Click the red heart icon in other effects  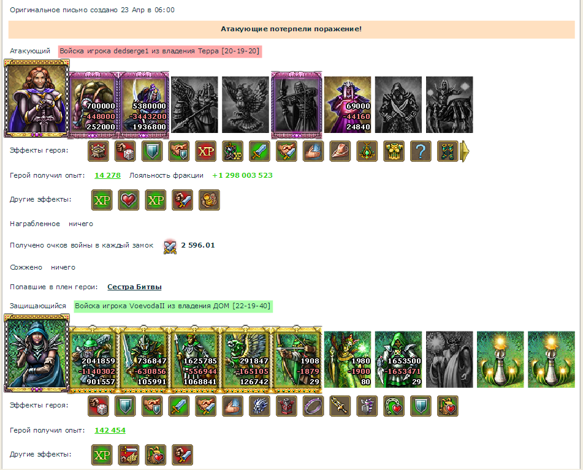pyautogui.click(x=129, y=200)
